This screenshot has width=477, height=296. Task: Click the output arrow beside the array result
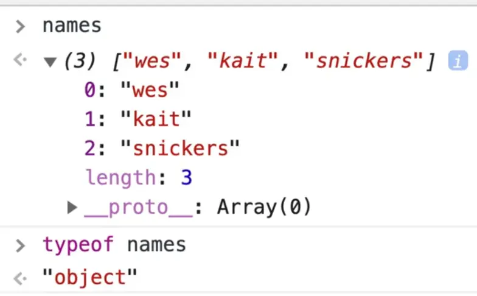coord(21,60)
